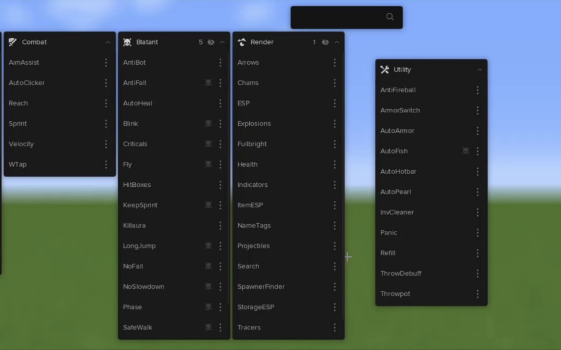The width and height of the screenshot is (561, 350).
Task: Enable the Chams module
Action: [287, 83]
